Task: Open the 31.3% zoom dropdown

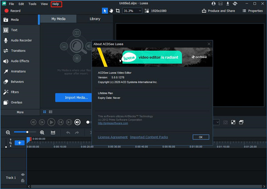Action: pyautogui.click(x=132, y=11)
